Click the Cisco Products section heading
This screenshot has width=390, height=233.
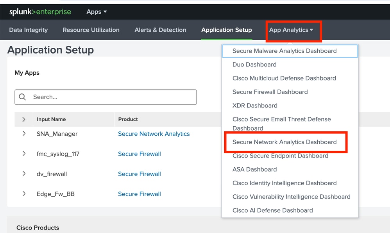38,228
